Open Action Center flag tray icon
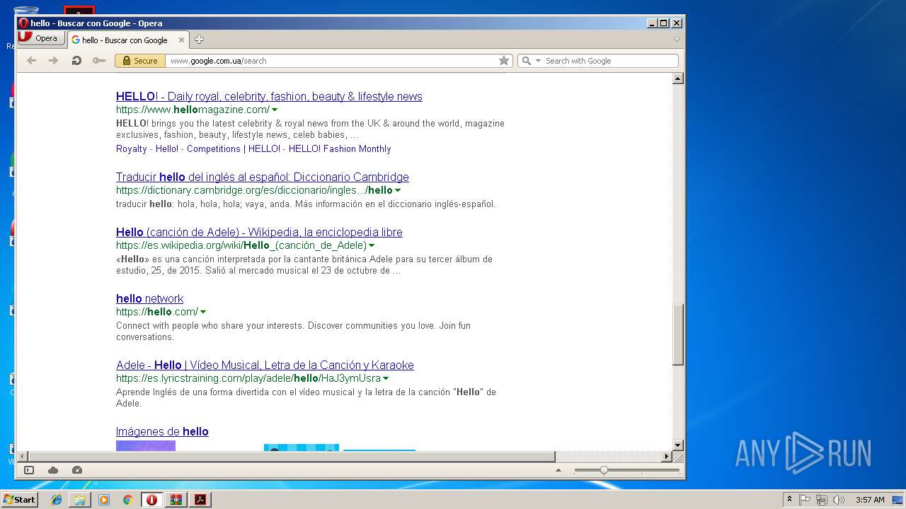The image size is (906, 509). (805, 500)
